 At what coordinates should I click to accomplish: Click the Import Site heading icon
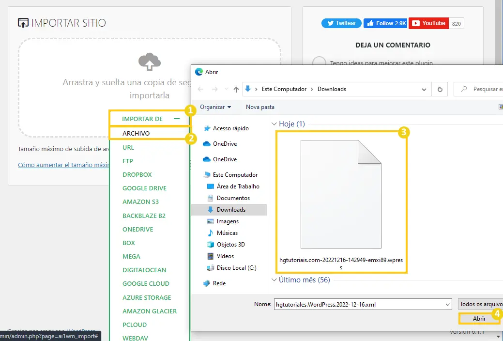click(x=23, y=23)
